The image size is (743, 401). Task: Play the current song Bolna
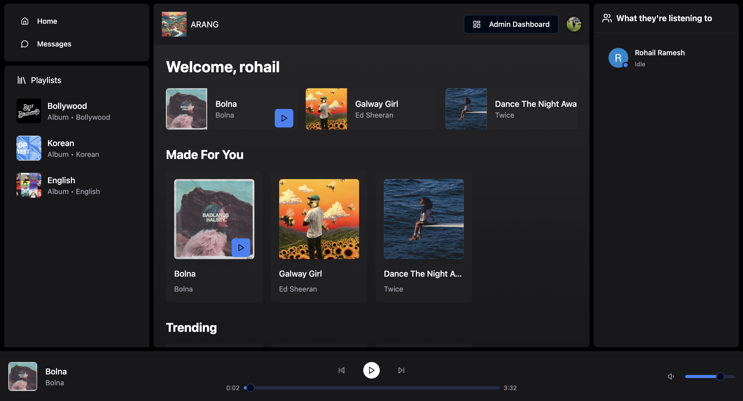[x=371, y=370]
